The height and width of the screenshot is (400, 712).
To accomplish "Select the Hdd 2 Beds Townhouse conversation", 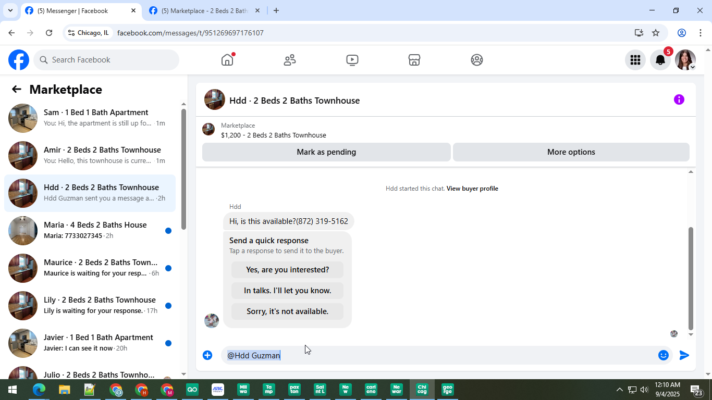I will tap(90, 193).
